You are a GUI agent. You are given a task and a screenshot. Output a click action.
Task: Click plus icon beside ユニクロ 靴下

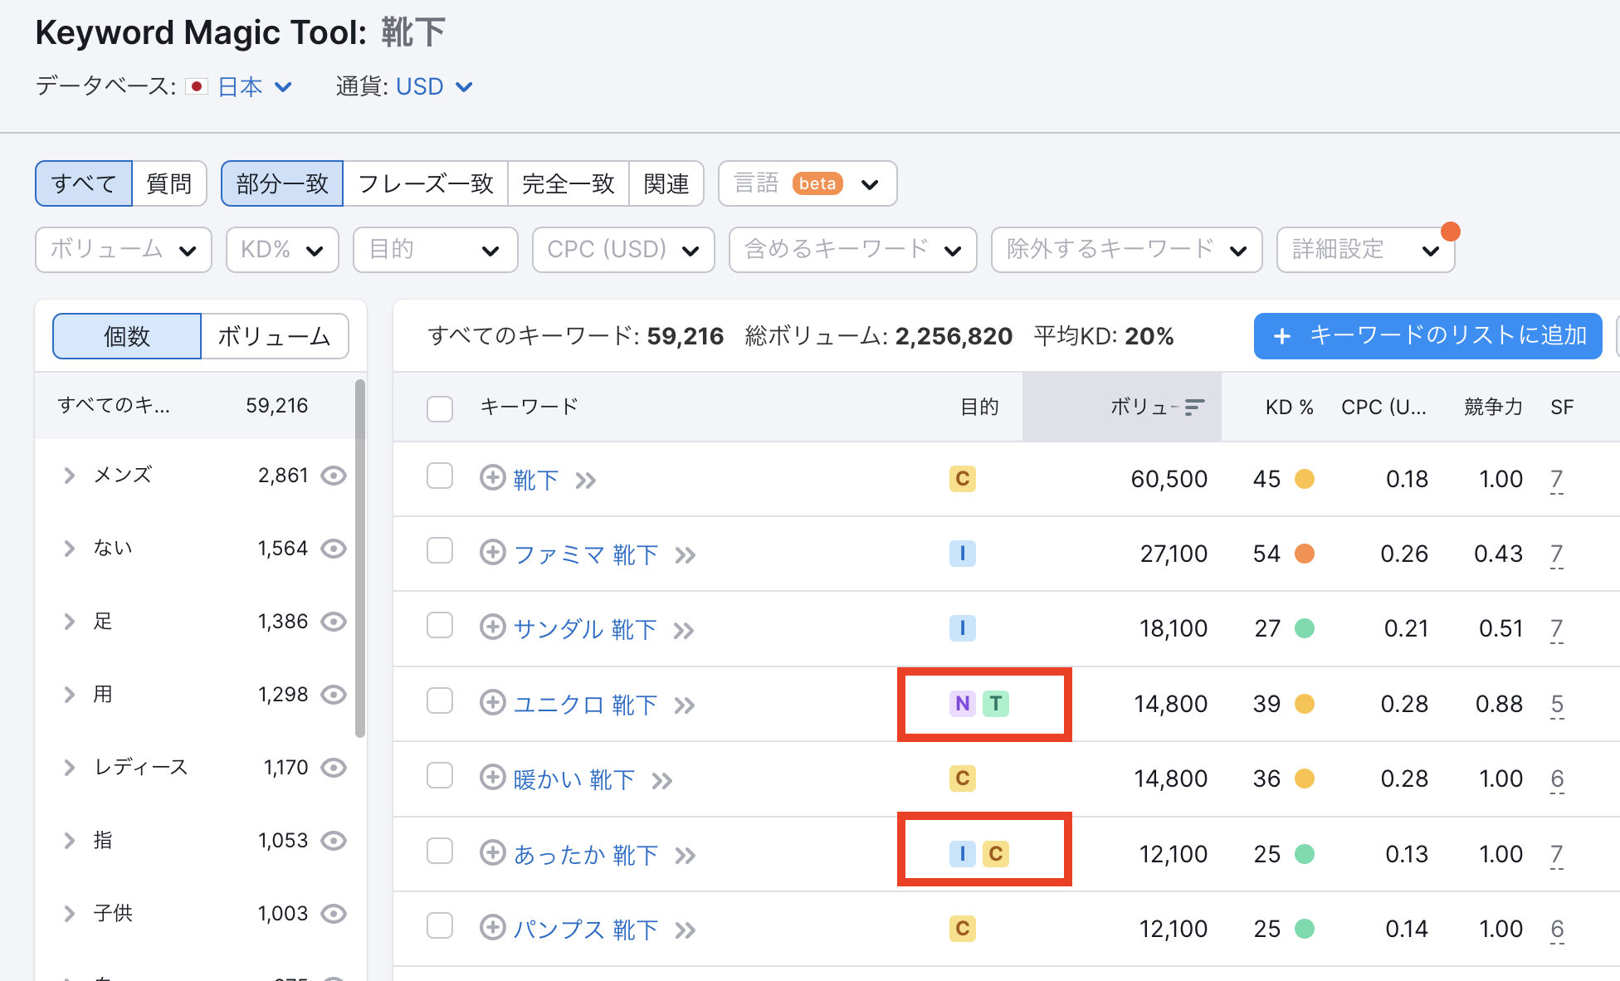click(493, 702)
